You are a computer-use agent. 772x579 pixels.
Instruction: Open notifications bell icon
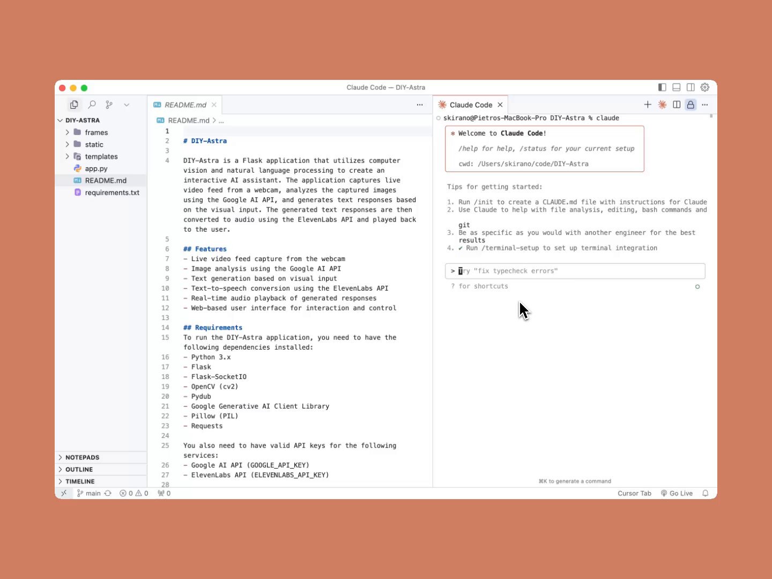click(706, 493)
